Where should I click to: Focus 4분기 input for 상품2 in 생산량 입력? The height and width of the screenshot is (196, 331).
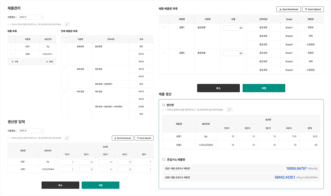click(x=125, y=169)
